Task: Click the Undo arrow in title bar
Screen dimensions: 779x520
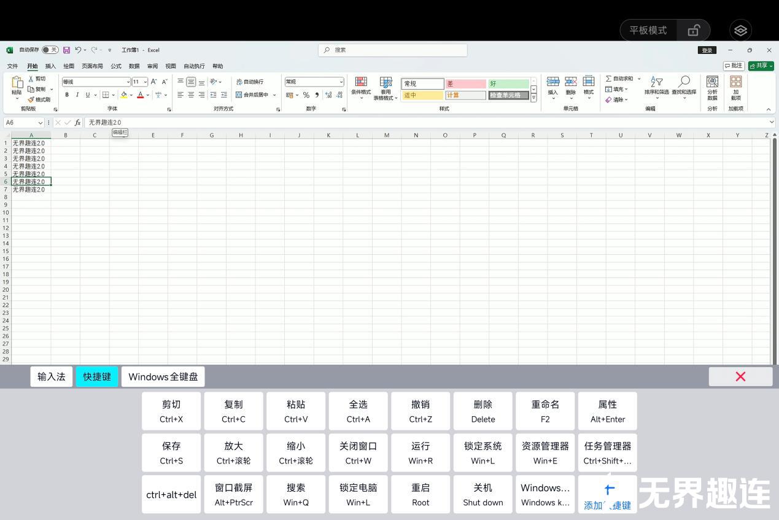Action: click(78, 50)
